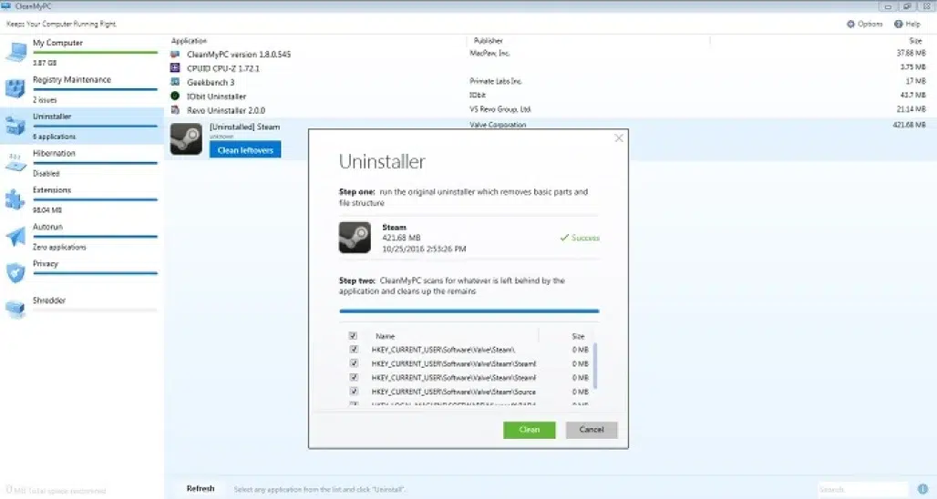The image size is (937, 499).
Task: Click the Success status text in dialog
Action: coord(585,238)
